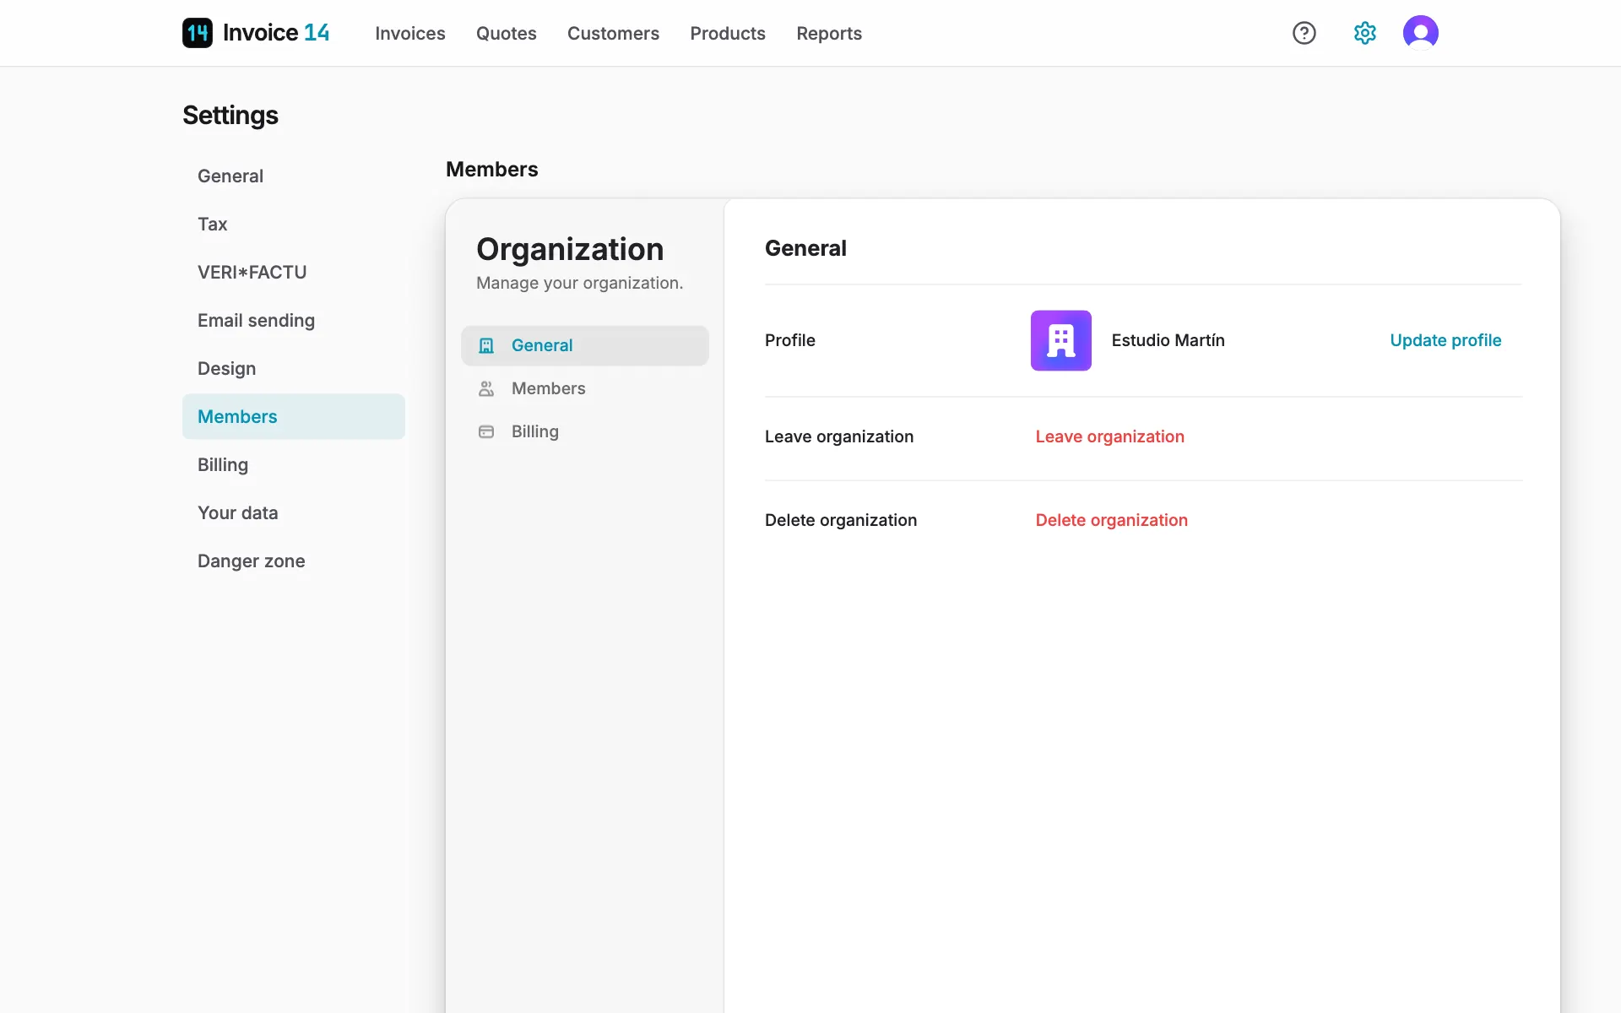Open Billing in Settings sidebar
Screen dimensions: 1621x1013
pyautogui.click(x=294, y=464)
